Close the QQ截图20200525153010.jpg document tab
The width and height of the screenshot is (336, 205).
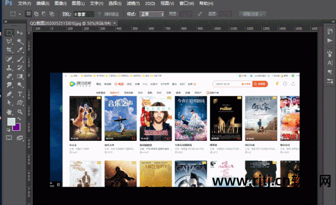pyautogui.click(x=115, y=23)
